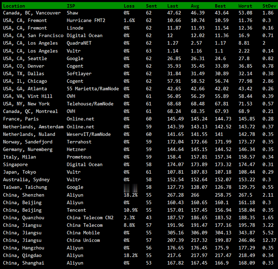
Task: Click the Hurricane FMT2 ISP name
Action: click(86, 20)
